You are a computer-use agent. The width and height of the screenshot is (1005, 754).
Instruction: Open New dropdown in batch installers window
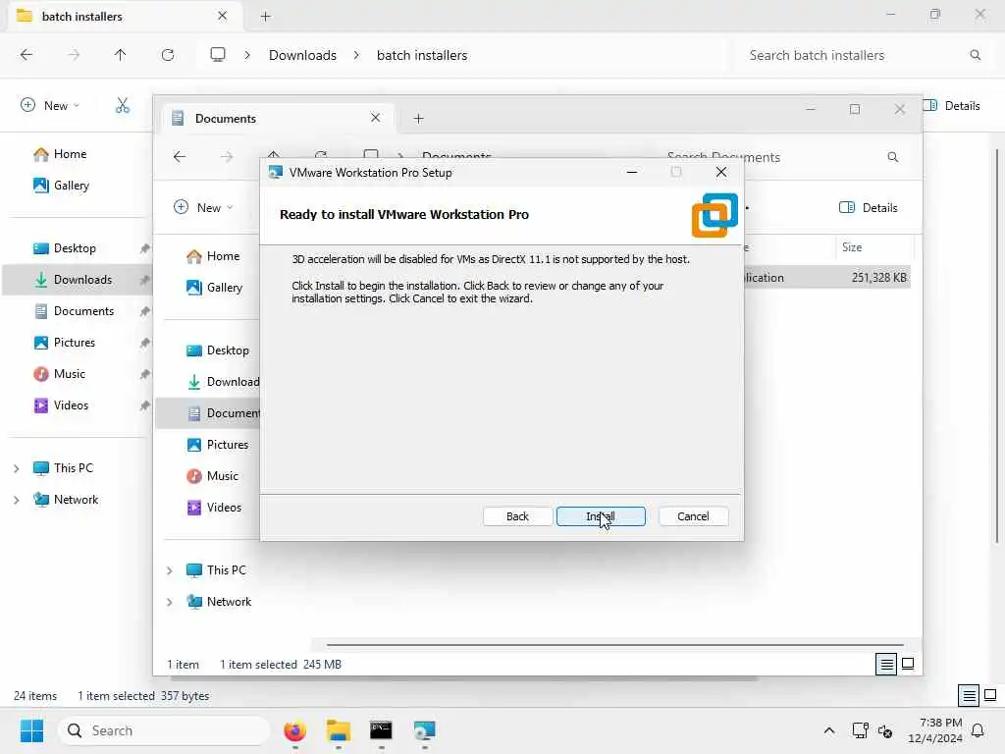50,105
